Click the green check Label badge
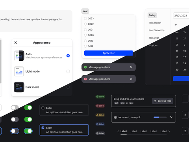 click(100, 97)
